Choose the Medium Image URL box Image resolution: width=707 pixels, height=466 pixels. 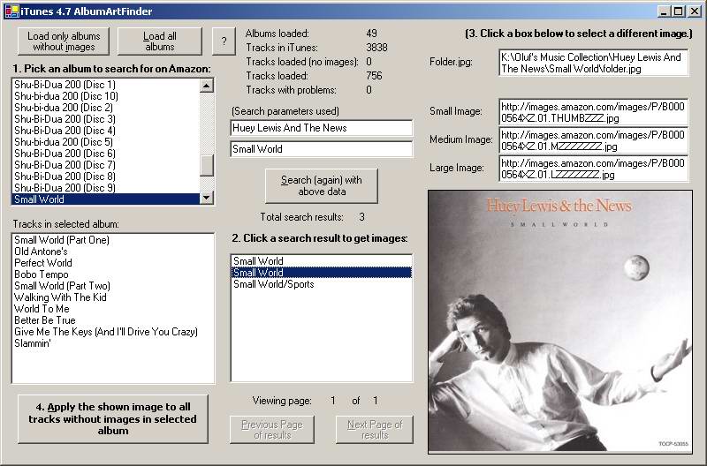tap(593, 140)
